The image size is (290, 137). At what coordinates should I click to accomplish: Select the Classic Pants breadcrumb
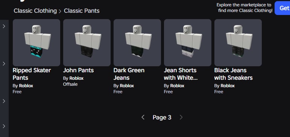tap(82, 11)
